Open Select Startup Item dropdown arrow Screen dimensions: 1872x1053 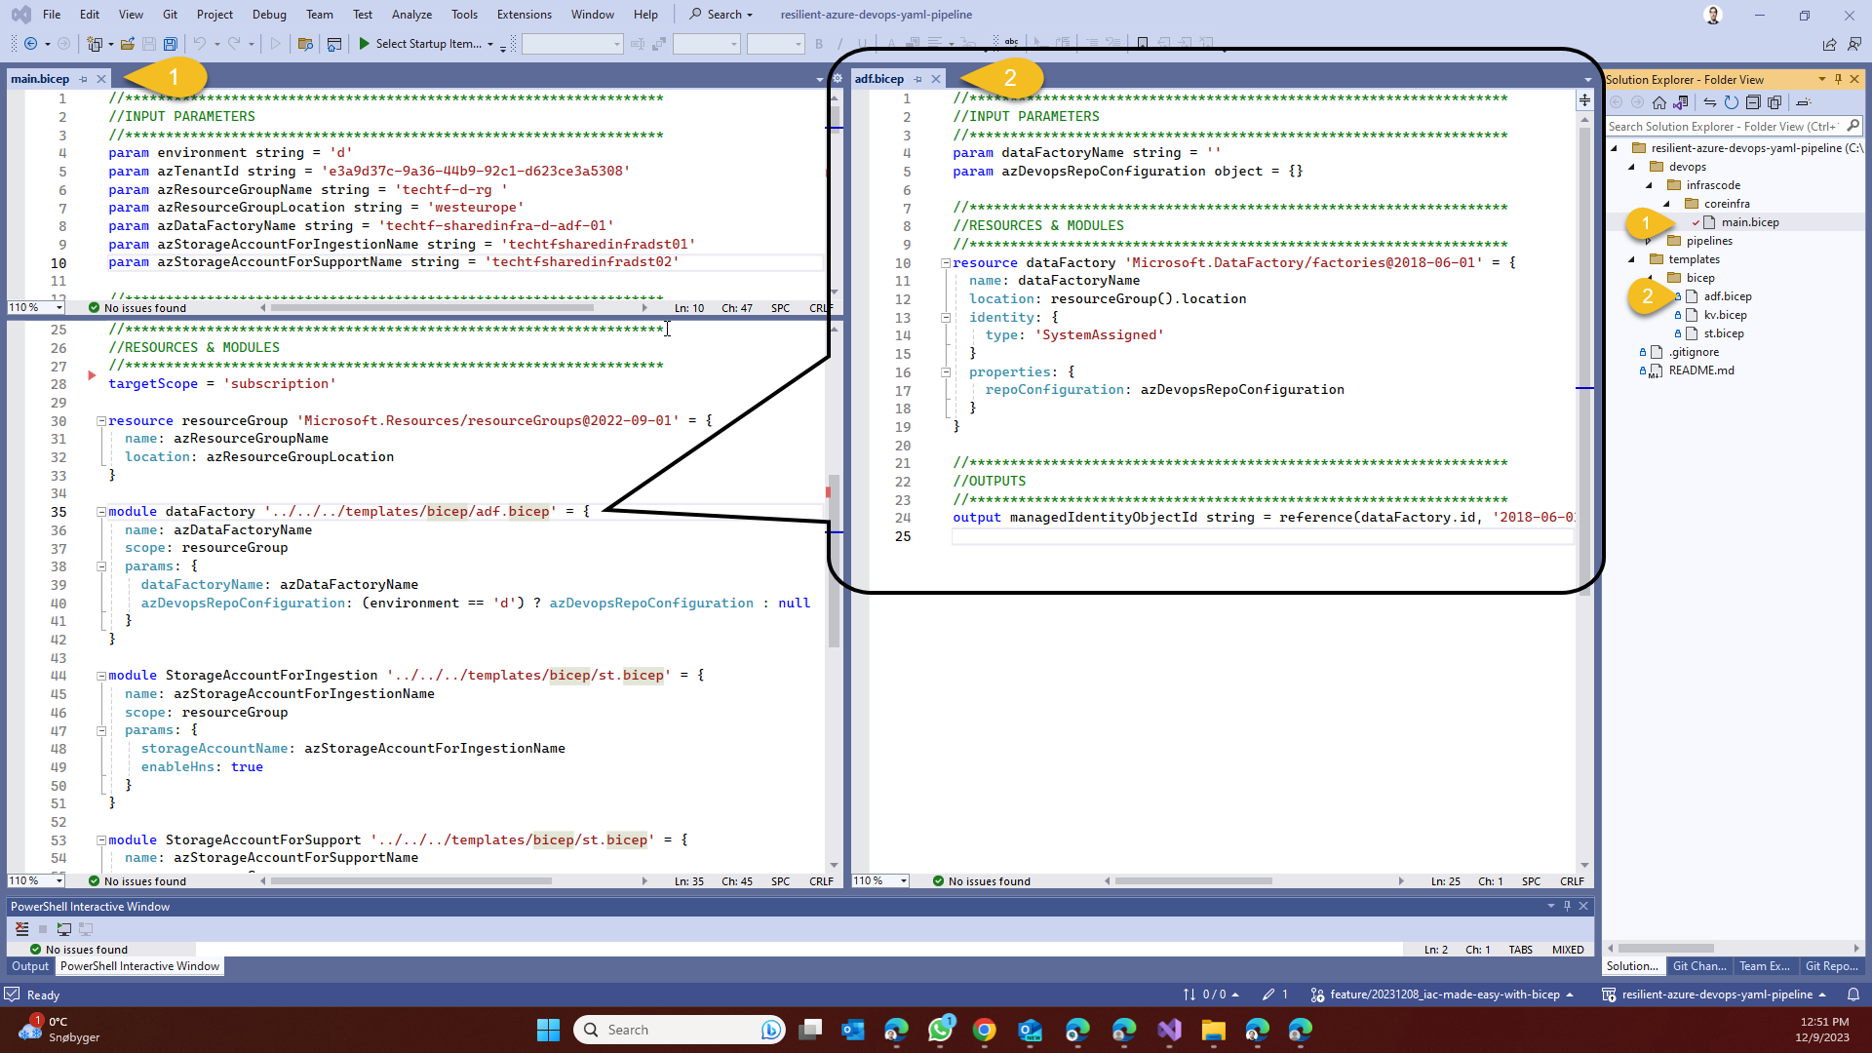pyautogui.click(x=489, y=44)
